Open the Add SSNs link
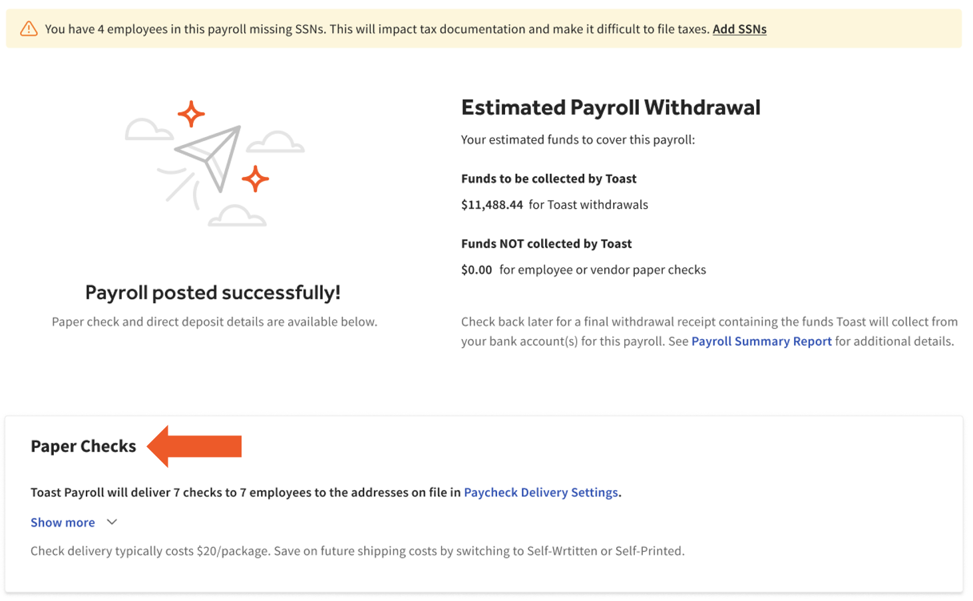Image resolution: width=973 pixels, height=601 pixels. coord(739,29)
